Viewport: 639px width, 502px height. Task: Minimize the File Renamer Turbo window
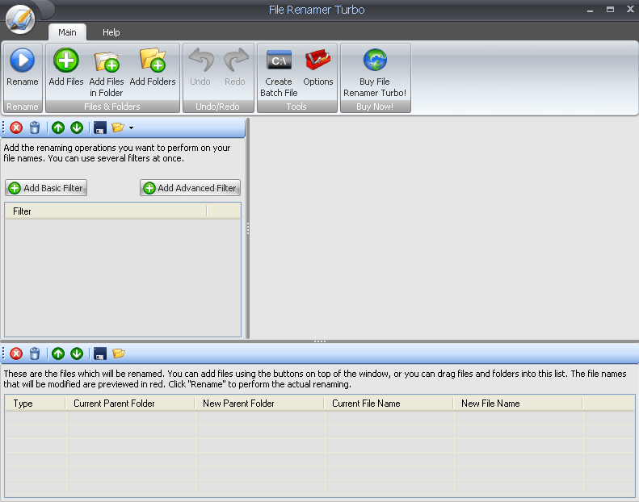click(x=590, y=10)
